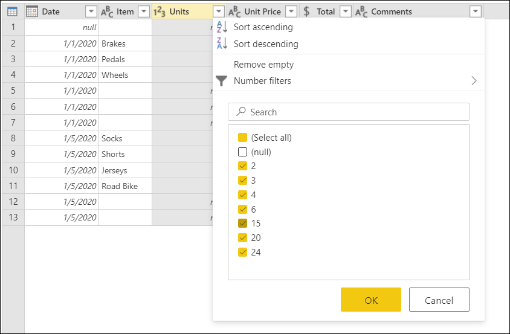The width and height of the screenshot is (510, 334).
Task: Uncheck the value 2 checkbox
Action: point(243,166)
